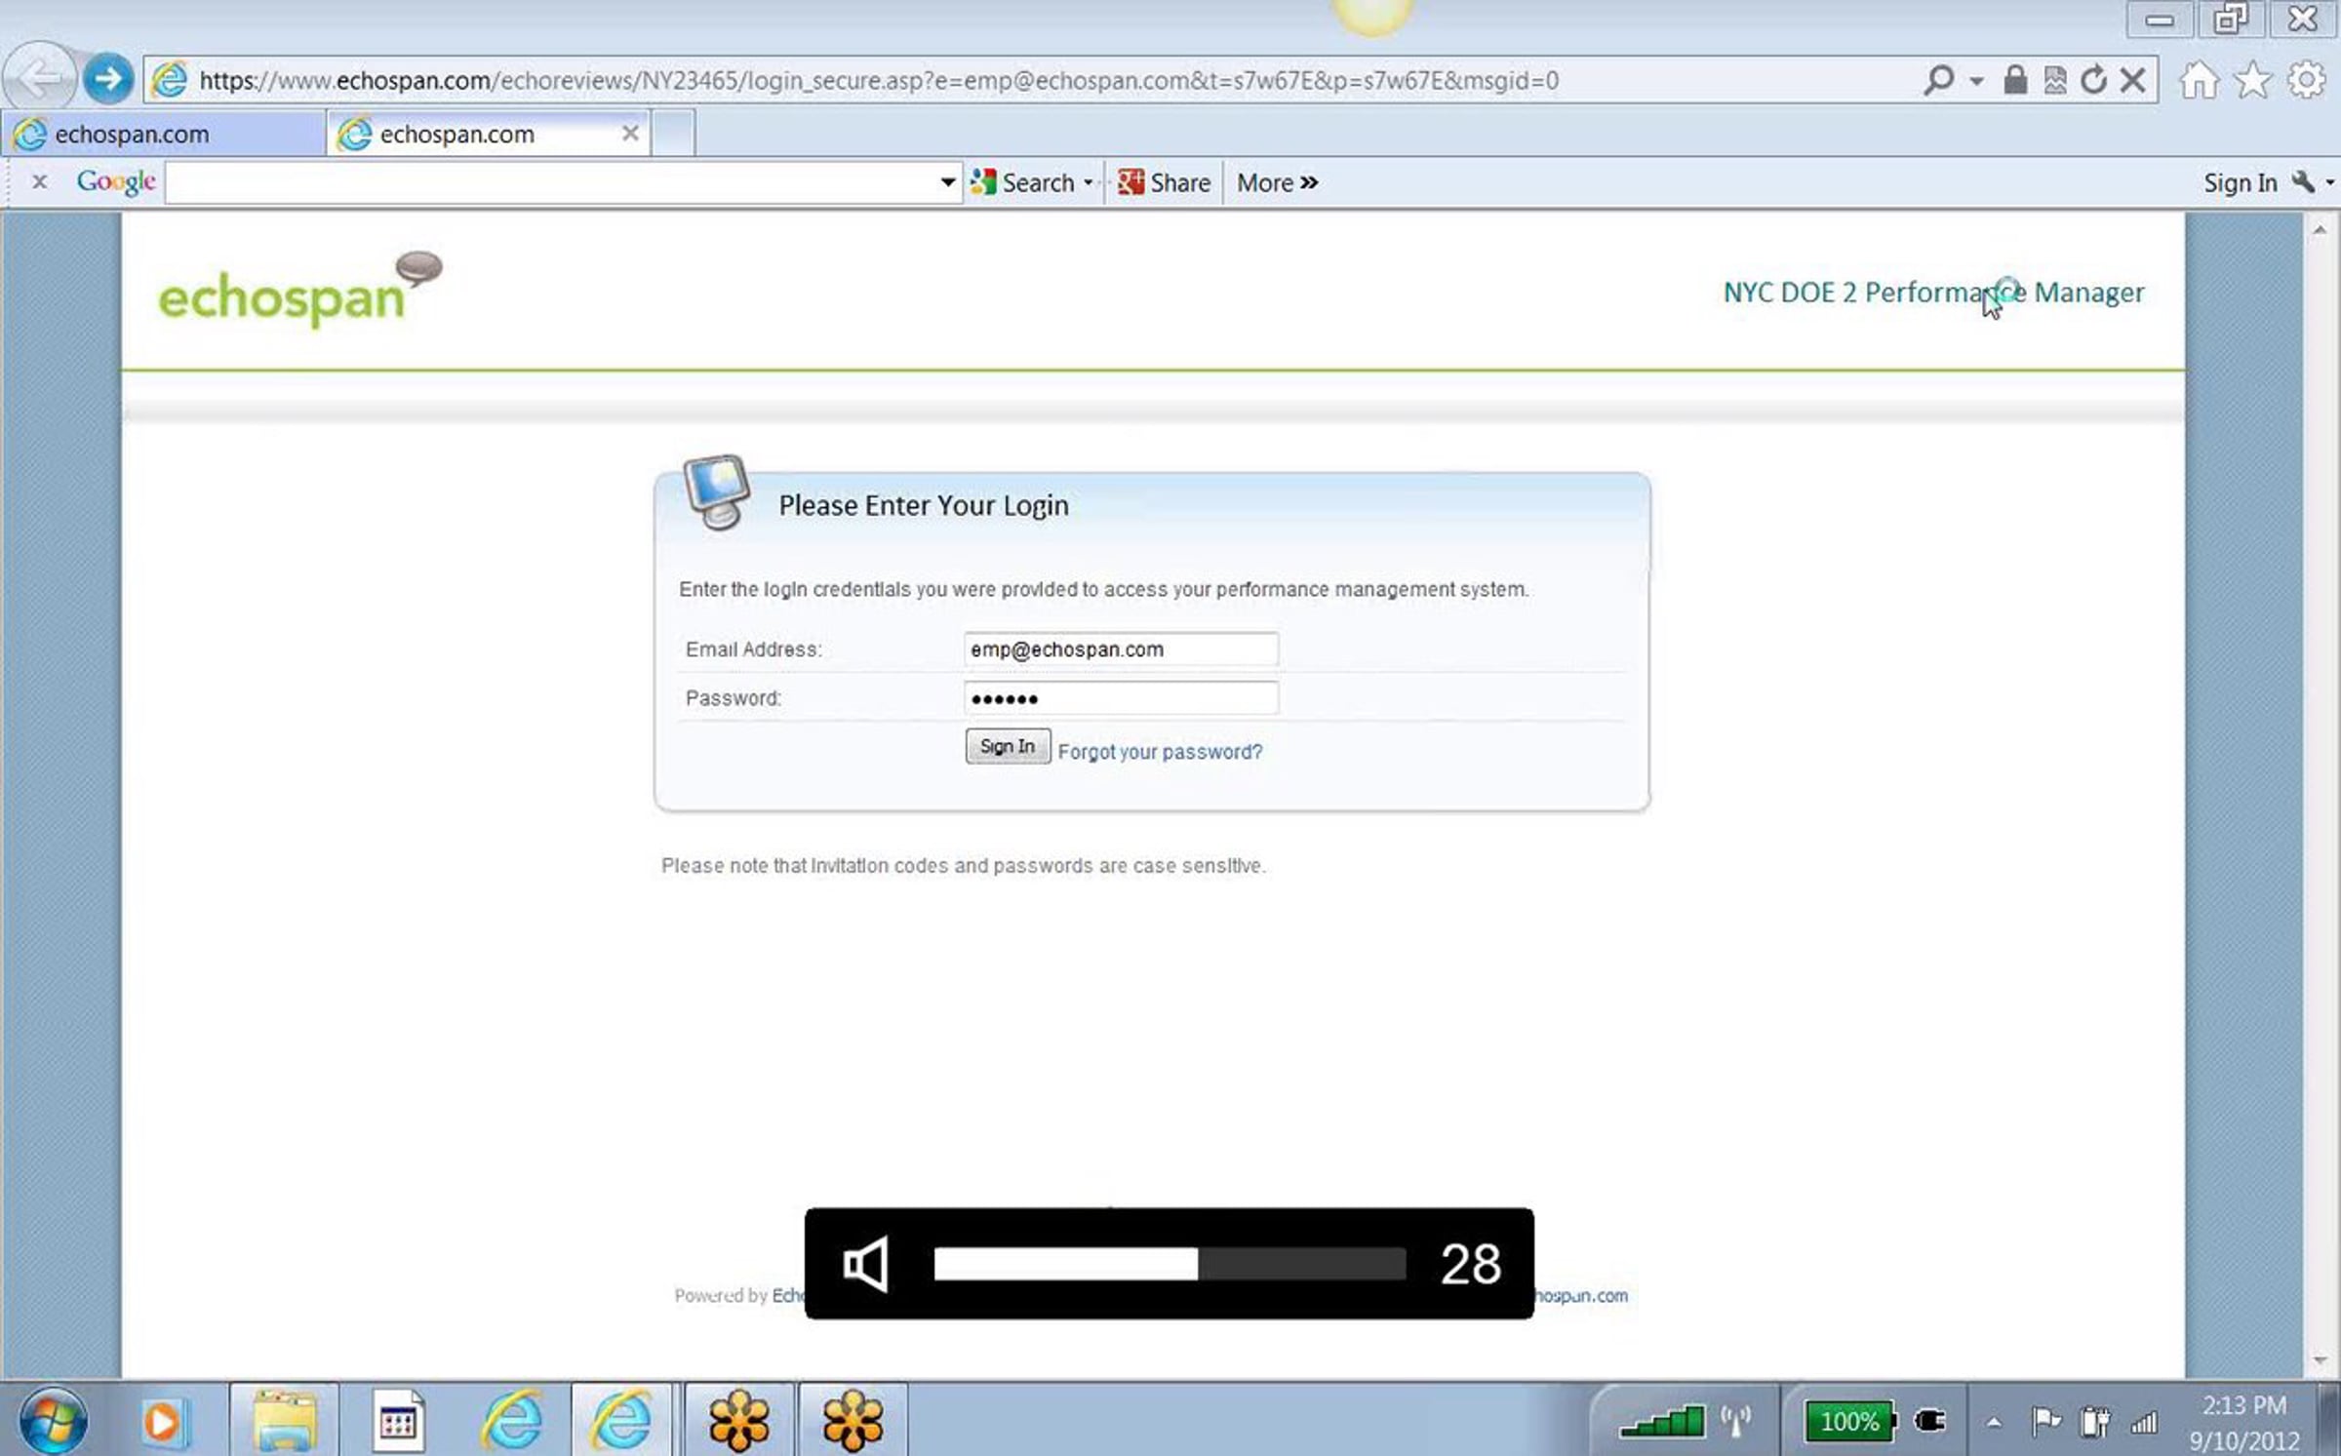Click the Google Toolbar Search button

click(1024, 182)
